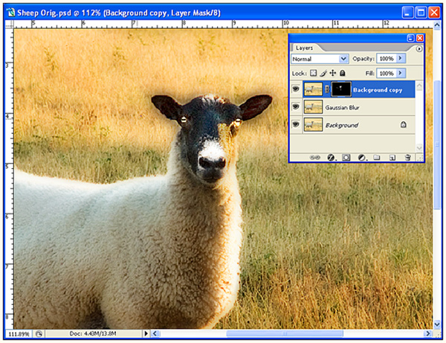Toggle lock all padlock icon
This screenshot has width=446, height=343.
pos(343,73)
